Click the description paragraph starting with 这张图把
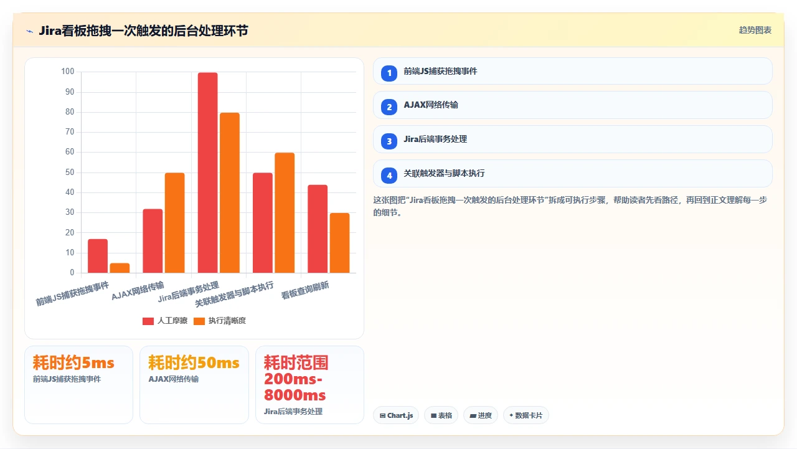 tap(572, 206)
